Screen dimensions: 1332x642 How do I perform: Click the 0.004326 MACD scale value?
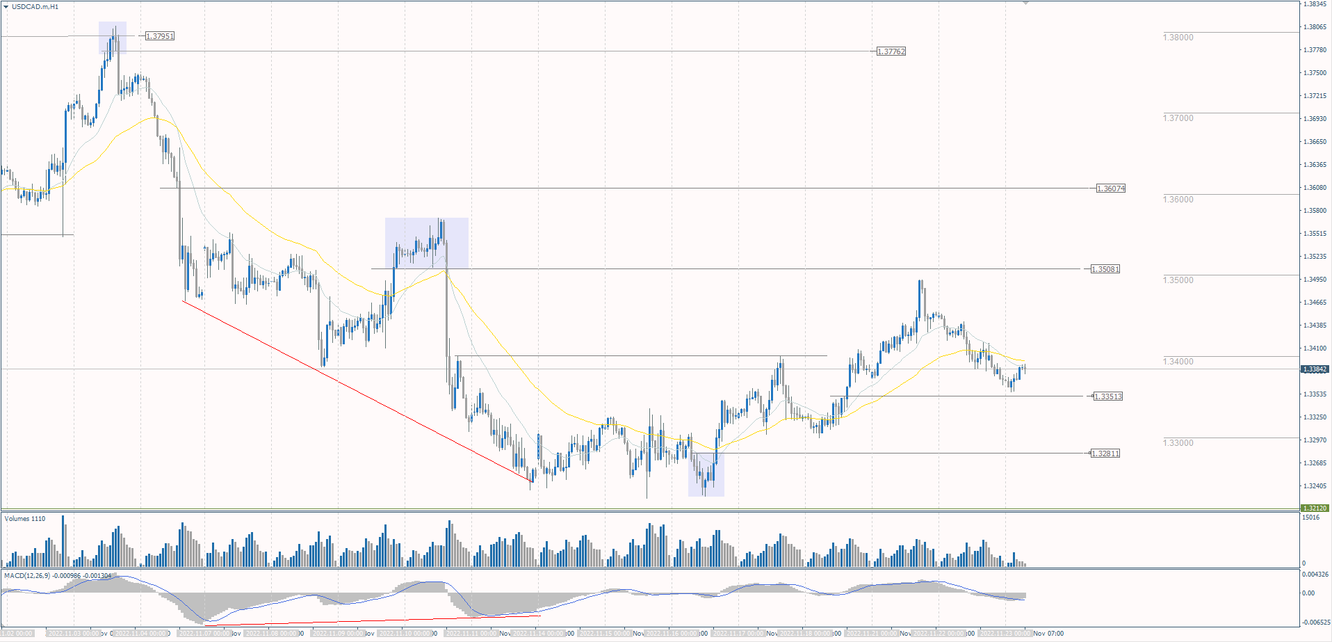(x=1315, y=575)
